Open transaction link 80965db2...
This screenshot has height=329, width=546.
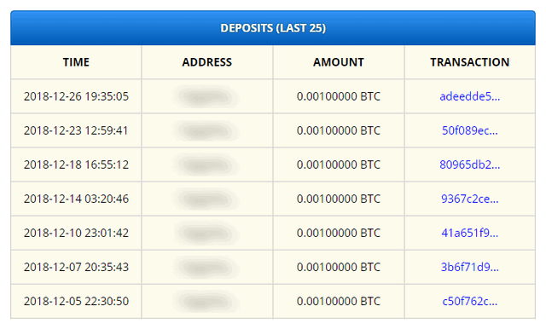pyautogui.click(x=469, y=164)
